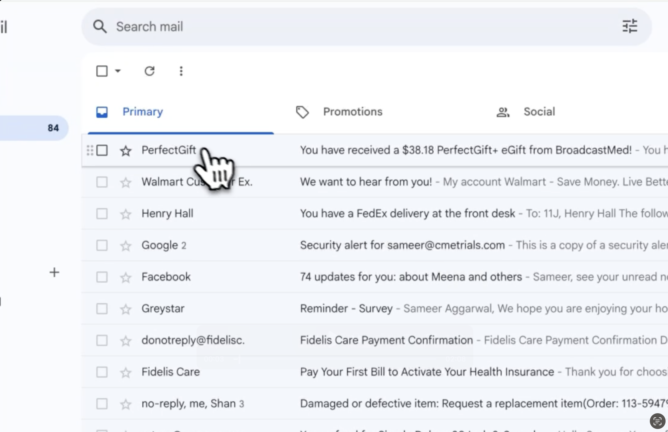This screenshot has width=668, height=432.
Task: Click sender 'no-reply, me, Shan 3'
Action: pyautogui.click(x=193, y=404)
